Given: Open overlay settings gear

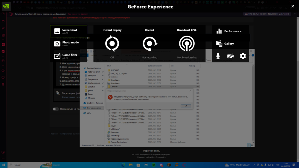Looking at the screenshot, I should tap(243, 56).
